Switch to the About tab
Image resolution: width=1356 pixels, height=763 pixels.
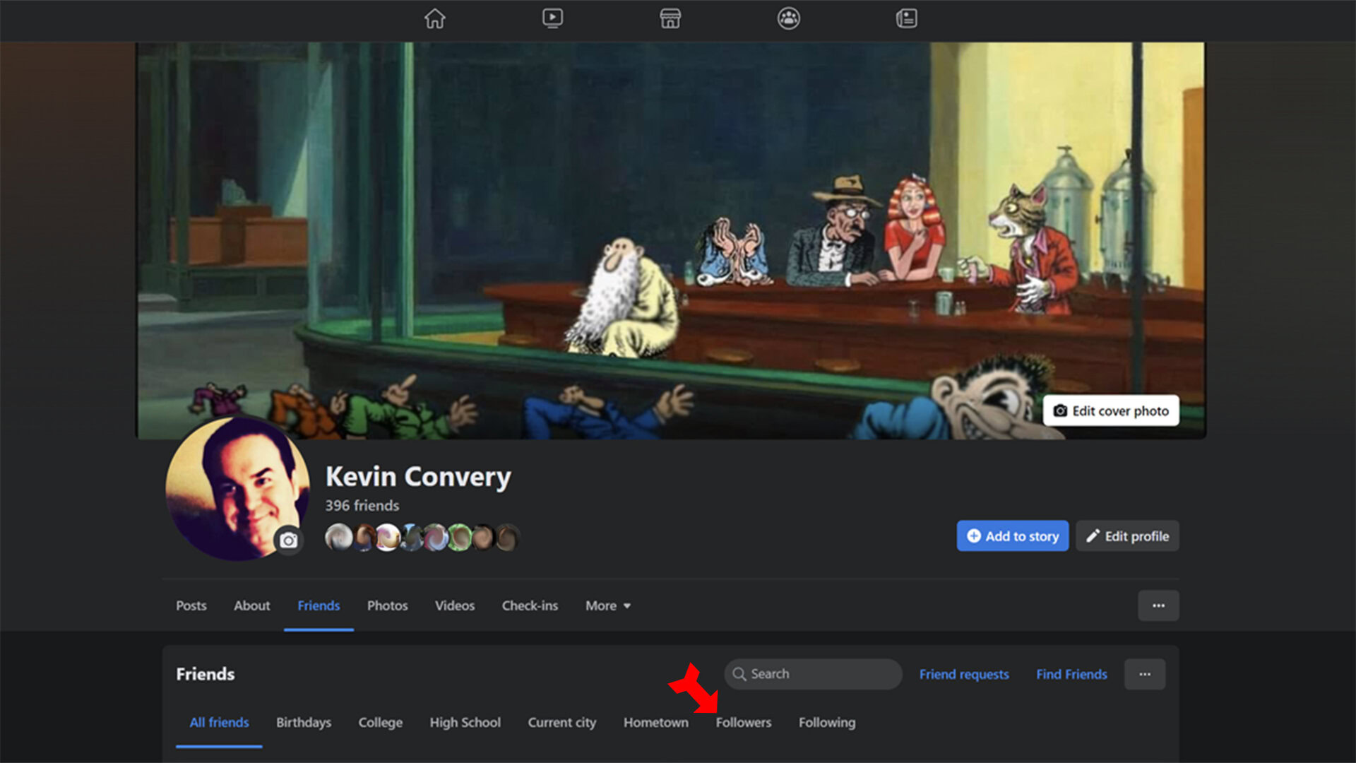pyautogui.click(x=251, y=606)
